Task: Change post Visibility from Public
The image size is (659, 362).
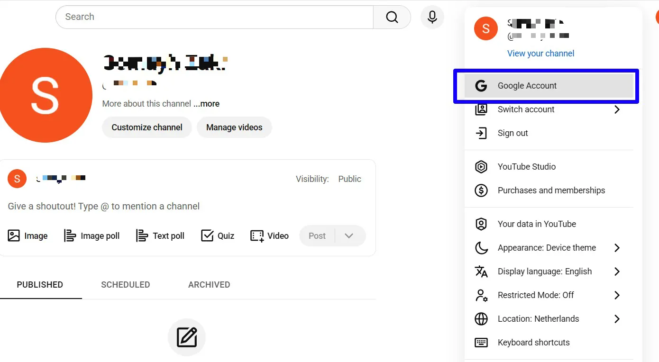Action: point(349,179)
